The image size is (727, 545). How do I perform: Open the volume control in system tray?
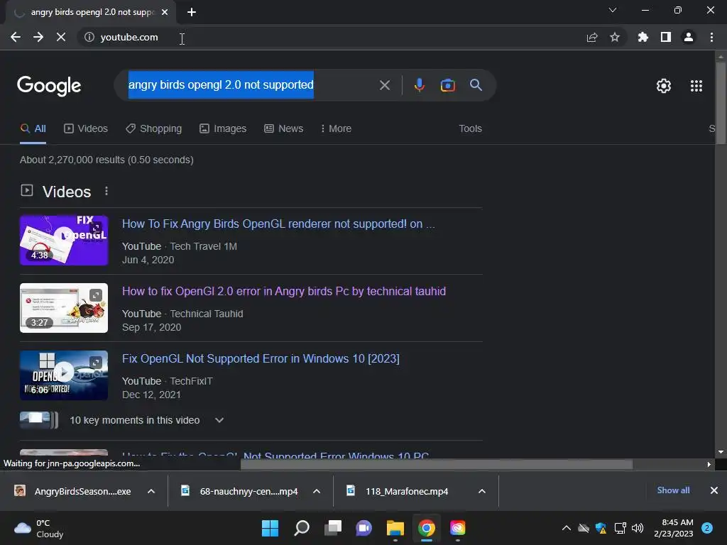(x=638, y=528)
